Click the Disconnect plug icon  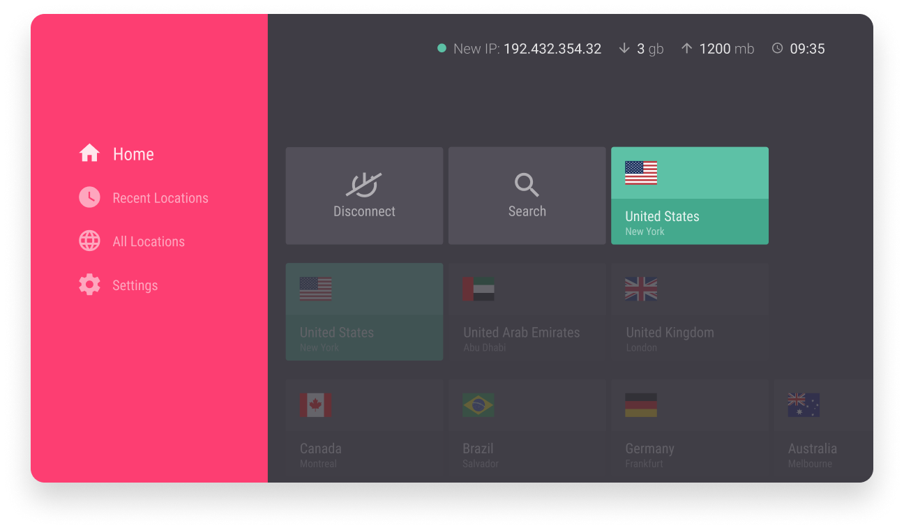(364, 185)
